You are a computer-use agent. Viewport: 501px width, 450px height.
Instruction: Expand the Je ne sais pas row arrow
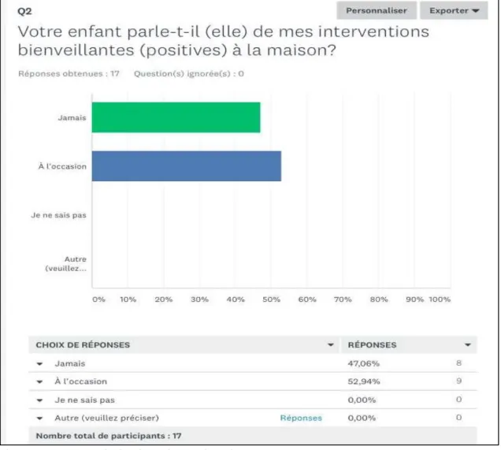39,400
